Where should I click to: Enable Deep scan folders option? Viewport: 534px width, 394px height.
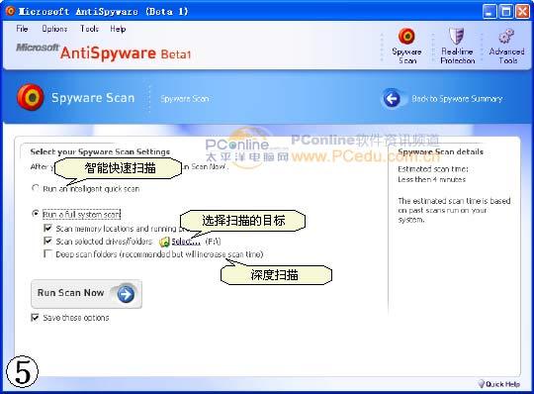point(47,253)
